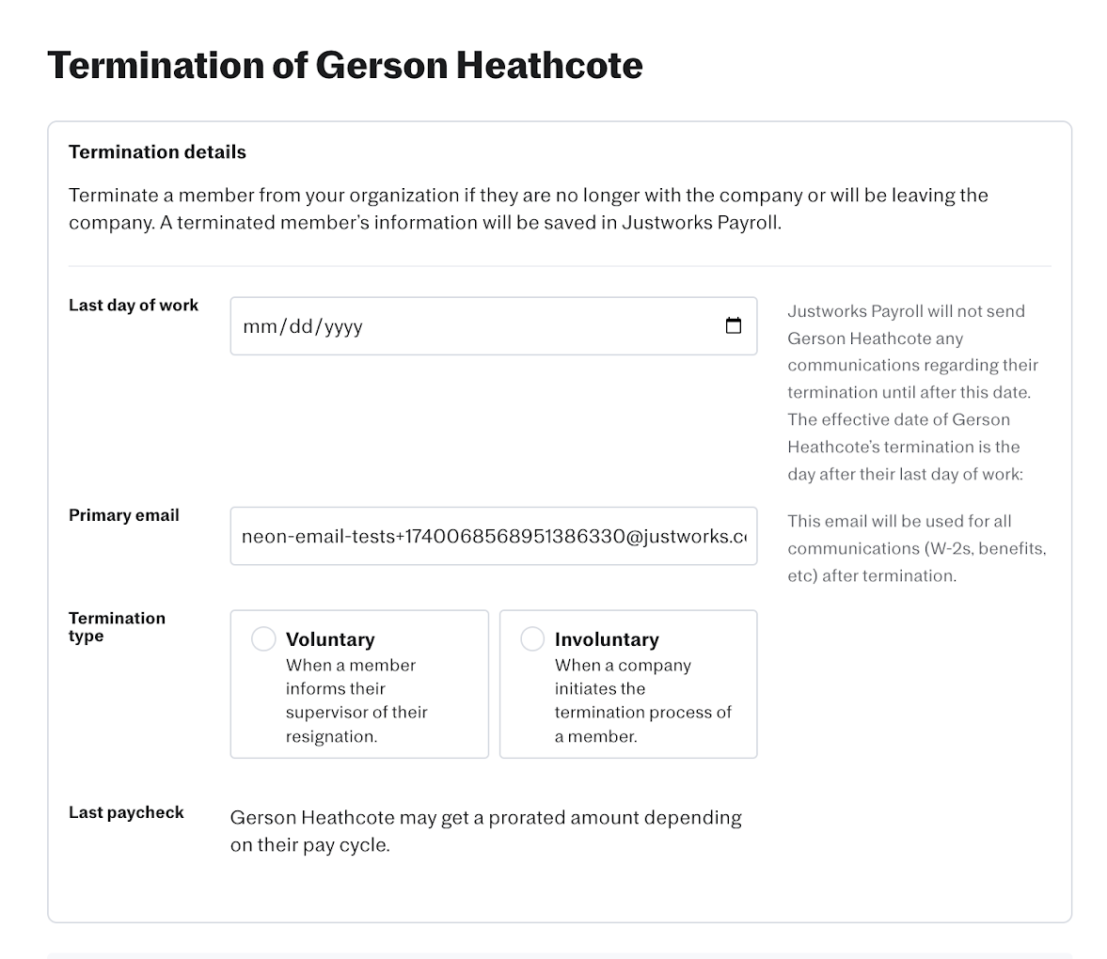
Task: Select the Voluntary radio button
Action: pyautogui.click(x=263, y=639)
